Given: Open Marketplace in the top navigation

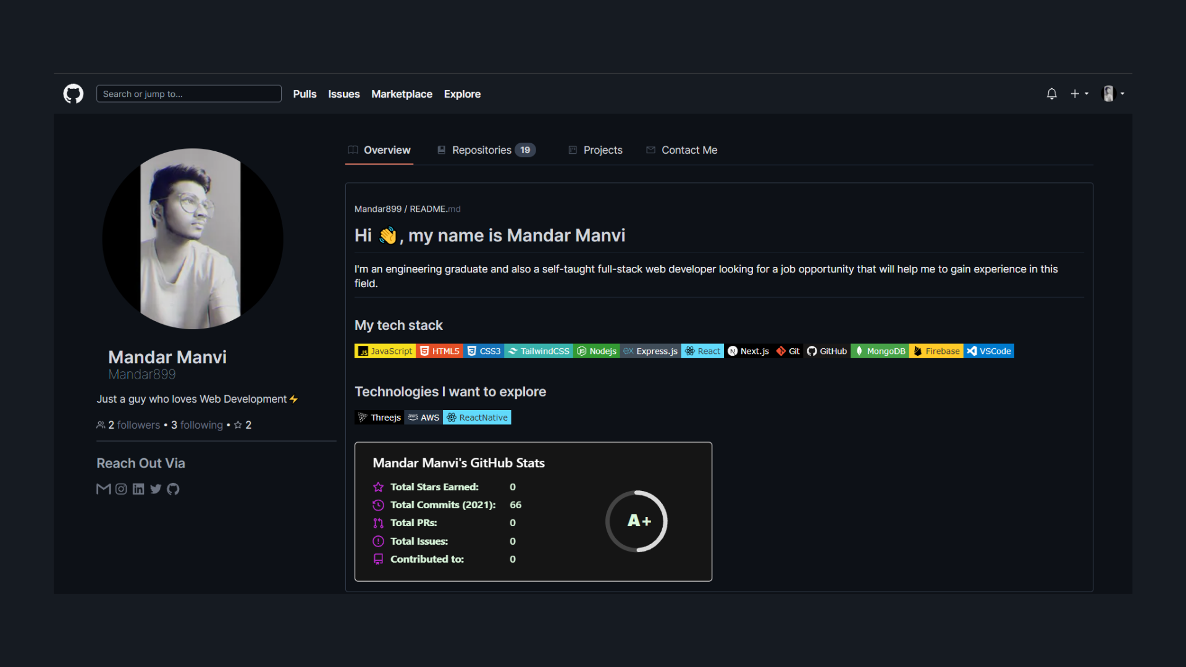Looking at the screenshot, I should 402,94.
